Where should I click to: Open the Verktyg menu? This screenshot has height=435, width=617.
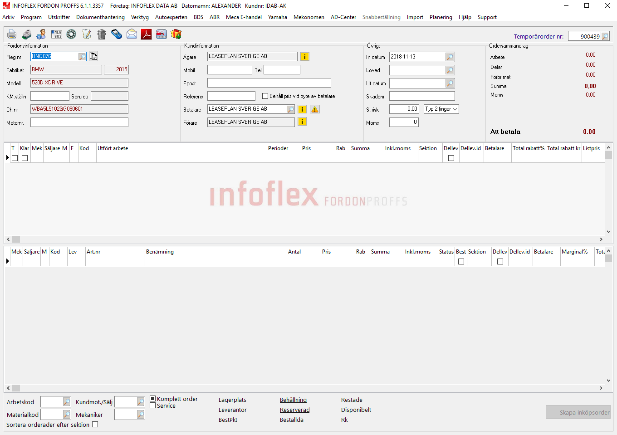tap(140, 17)
